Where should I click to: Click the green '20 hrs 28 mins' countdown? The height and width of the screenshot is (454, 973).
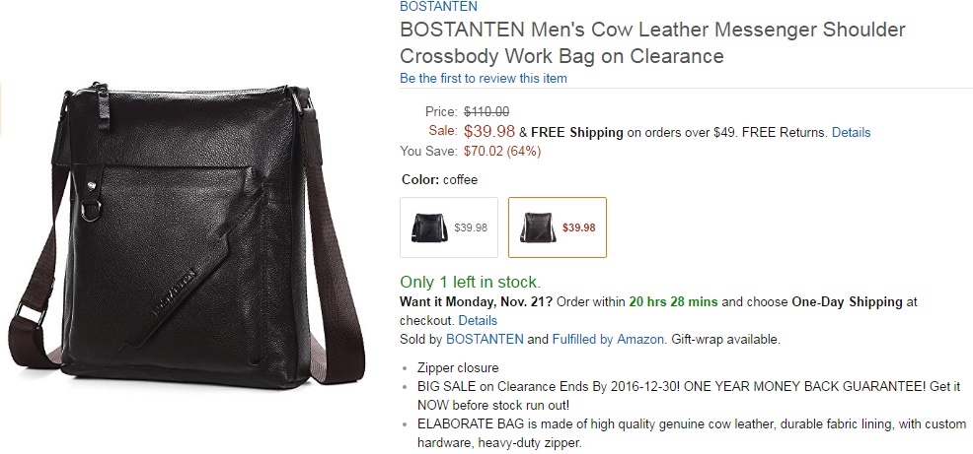pos(673,301)
